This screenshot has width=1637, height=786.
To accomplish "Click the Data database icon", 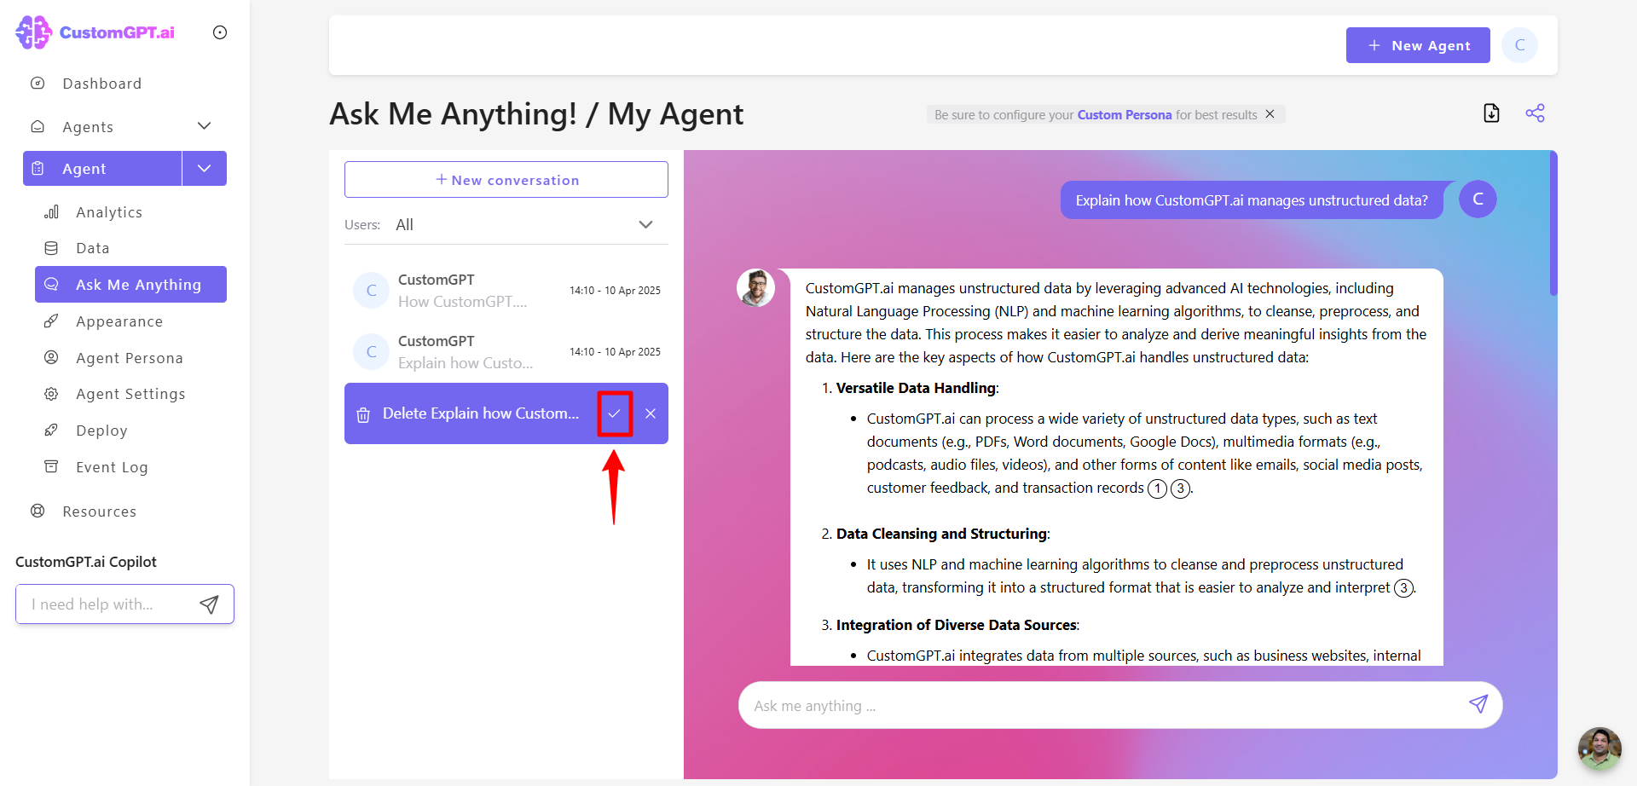I will [51, 248].
